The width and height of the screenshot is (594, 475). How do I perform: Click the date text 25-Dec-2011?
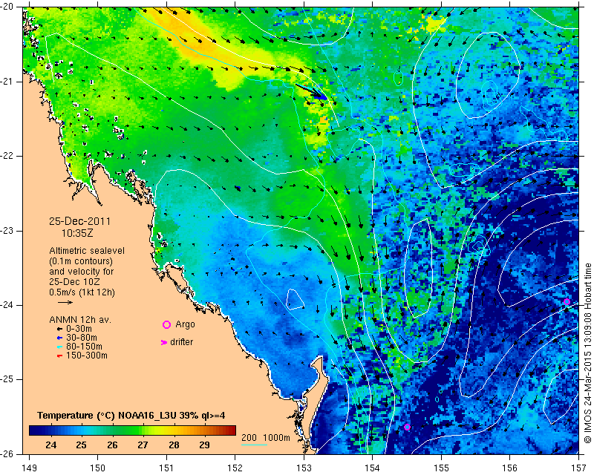pos(79,221)
